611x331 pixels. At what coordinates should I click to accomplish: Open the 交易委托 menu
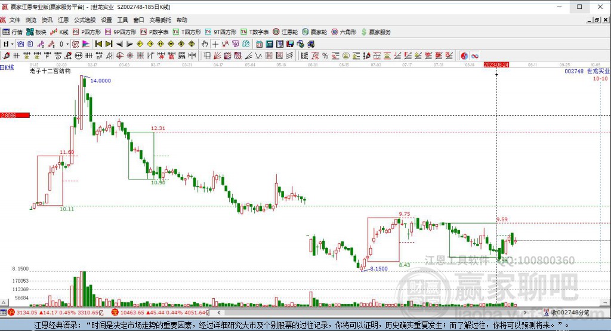coord(160,20)
